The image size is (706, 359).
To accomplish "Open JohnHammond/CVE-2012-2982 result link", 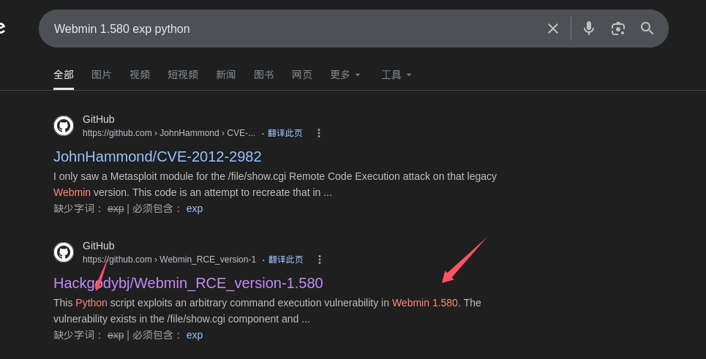I will pos(157,156).
